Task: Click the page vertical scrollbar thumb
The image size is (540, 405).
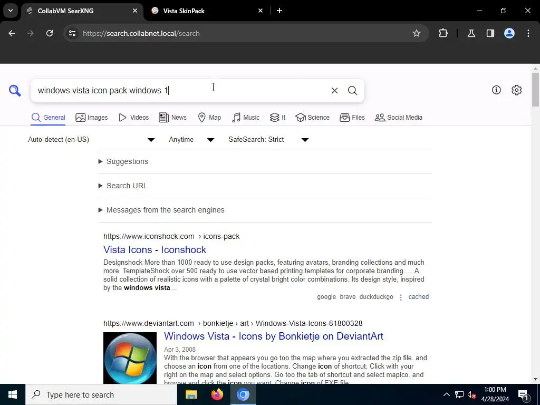Action: (535, 90)
